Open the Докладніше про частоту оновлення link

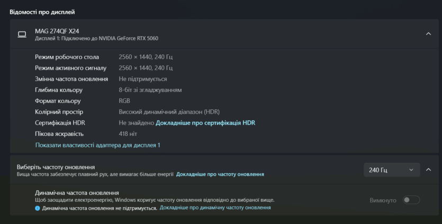(220, 174)
